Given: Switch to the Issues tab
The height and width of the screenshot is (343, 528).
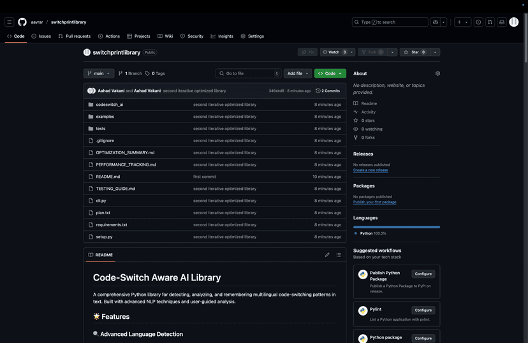Looking at the screenshot, I should point(41,36).
